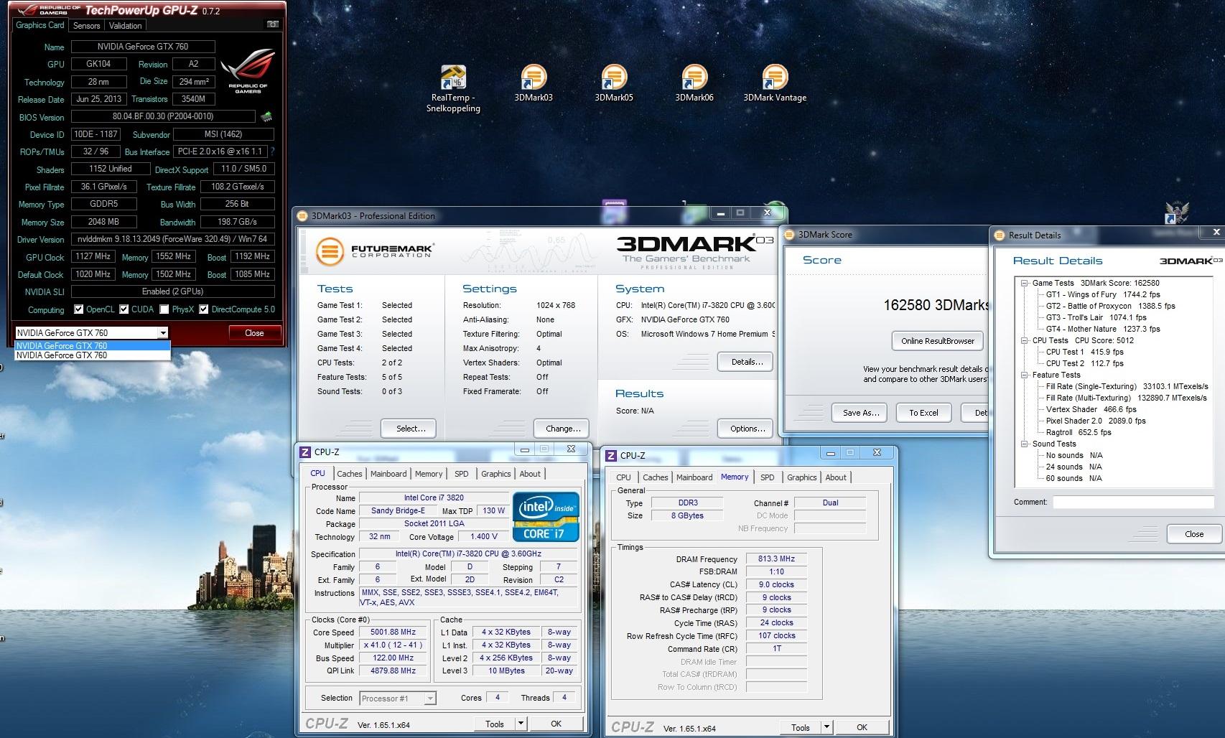This screenshot has height=738, width=1225.
Task: Click Save As... in 3DMark Score window
Action: point(860,413)
